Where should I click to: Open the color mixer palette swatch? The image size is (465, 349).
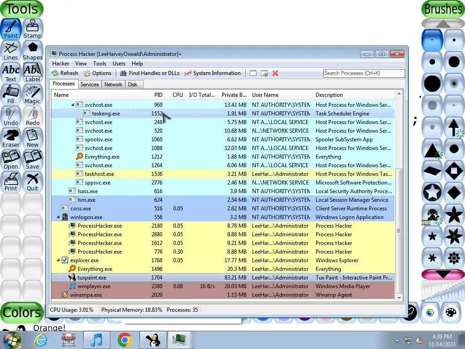click(451, 313)
